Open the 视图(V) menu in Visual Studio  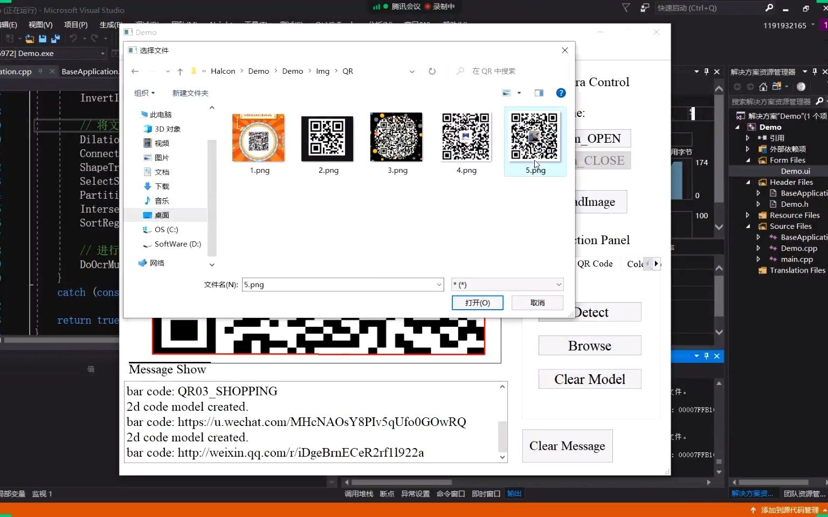click(40, 25)
